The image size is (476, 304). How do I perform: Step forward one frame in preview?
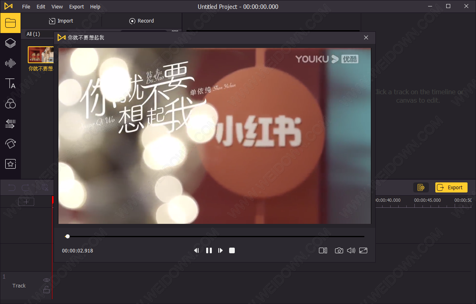click(220, 250)
